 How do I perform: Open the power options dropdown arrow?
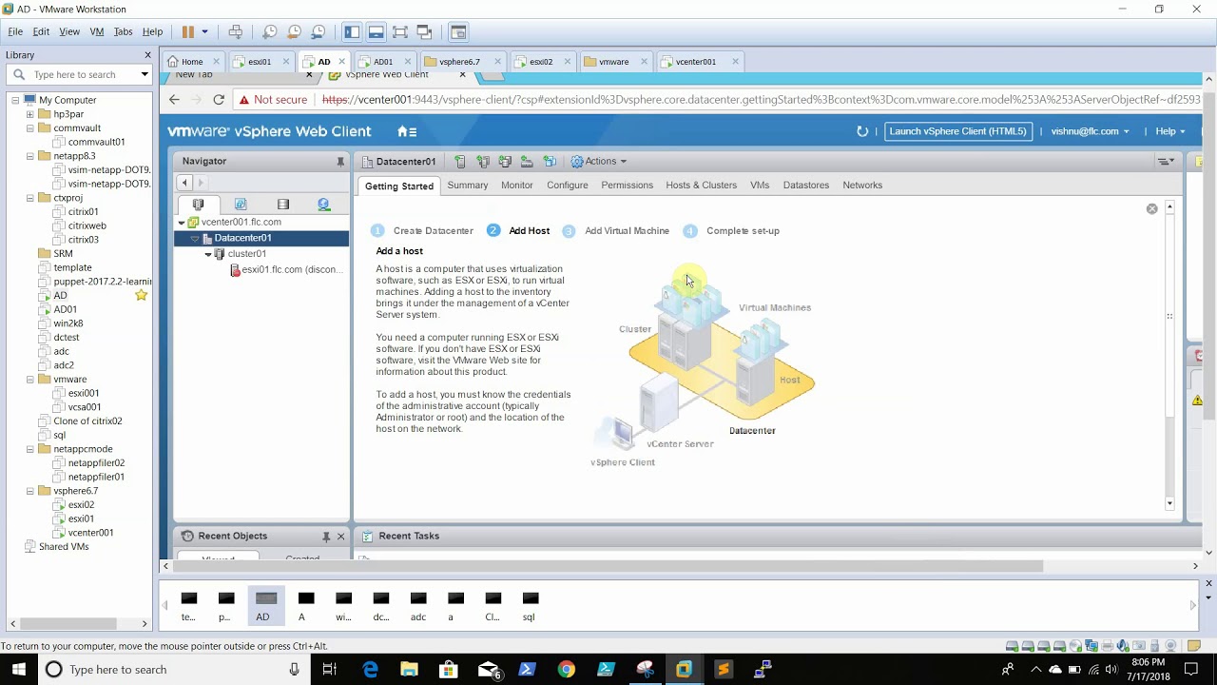point(204,31)
